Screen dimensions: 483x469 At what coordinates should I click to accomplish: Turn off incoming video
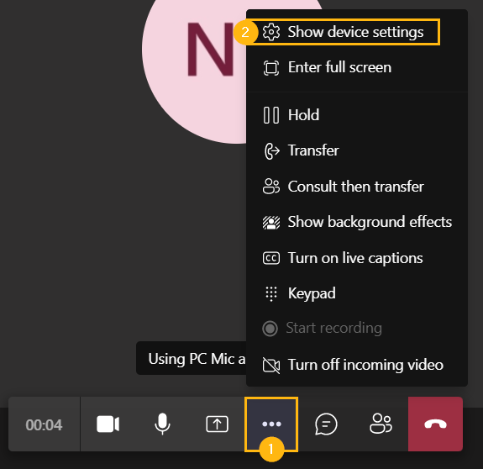pyautogui.click(x=357, y=365)
